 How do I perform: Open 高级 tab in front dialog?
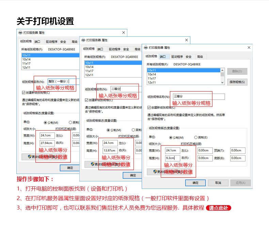coord(200,57)
